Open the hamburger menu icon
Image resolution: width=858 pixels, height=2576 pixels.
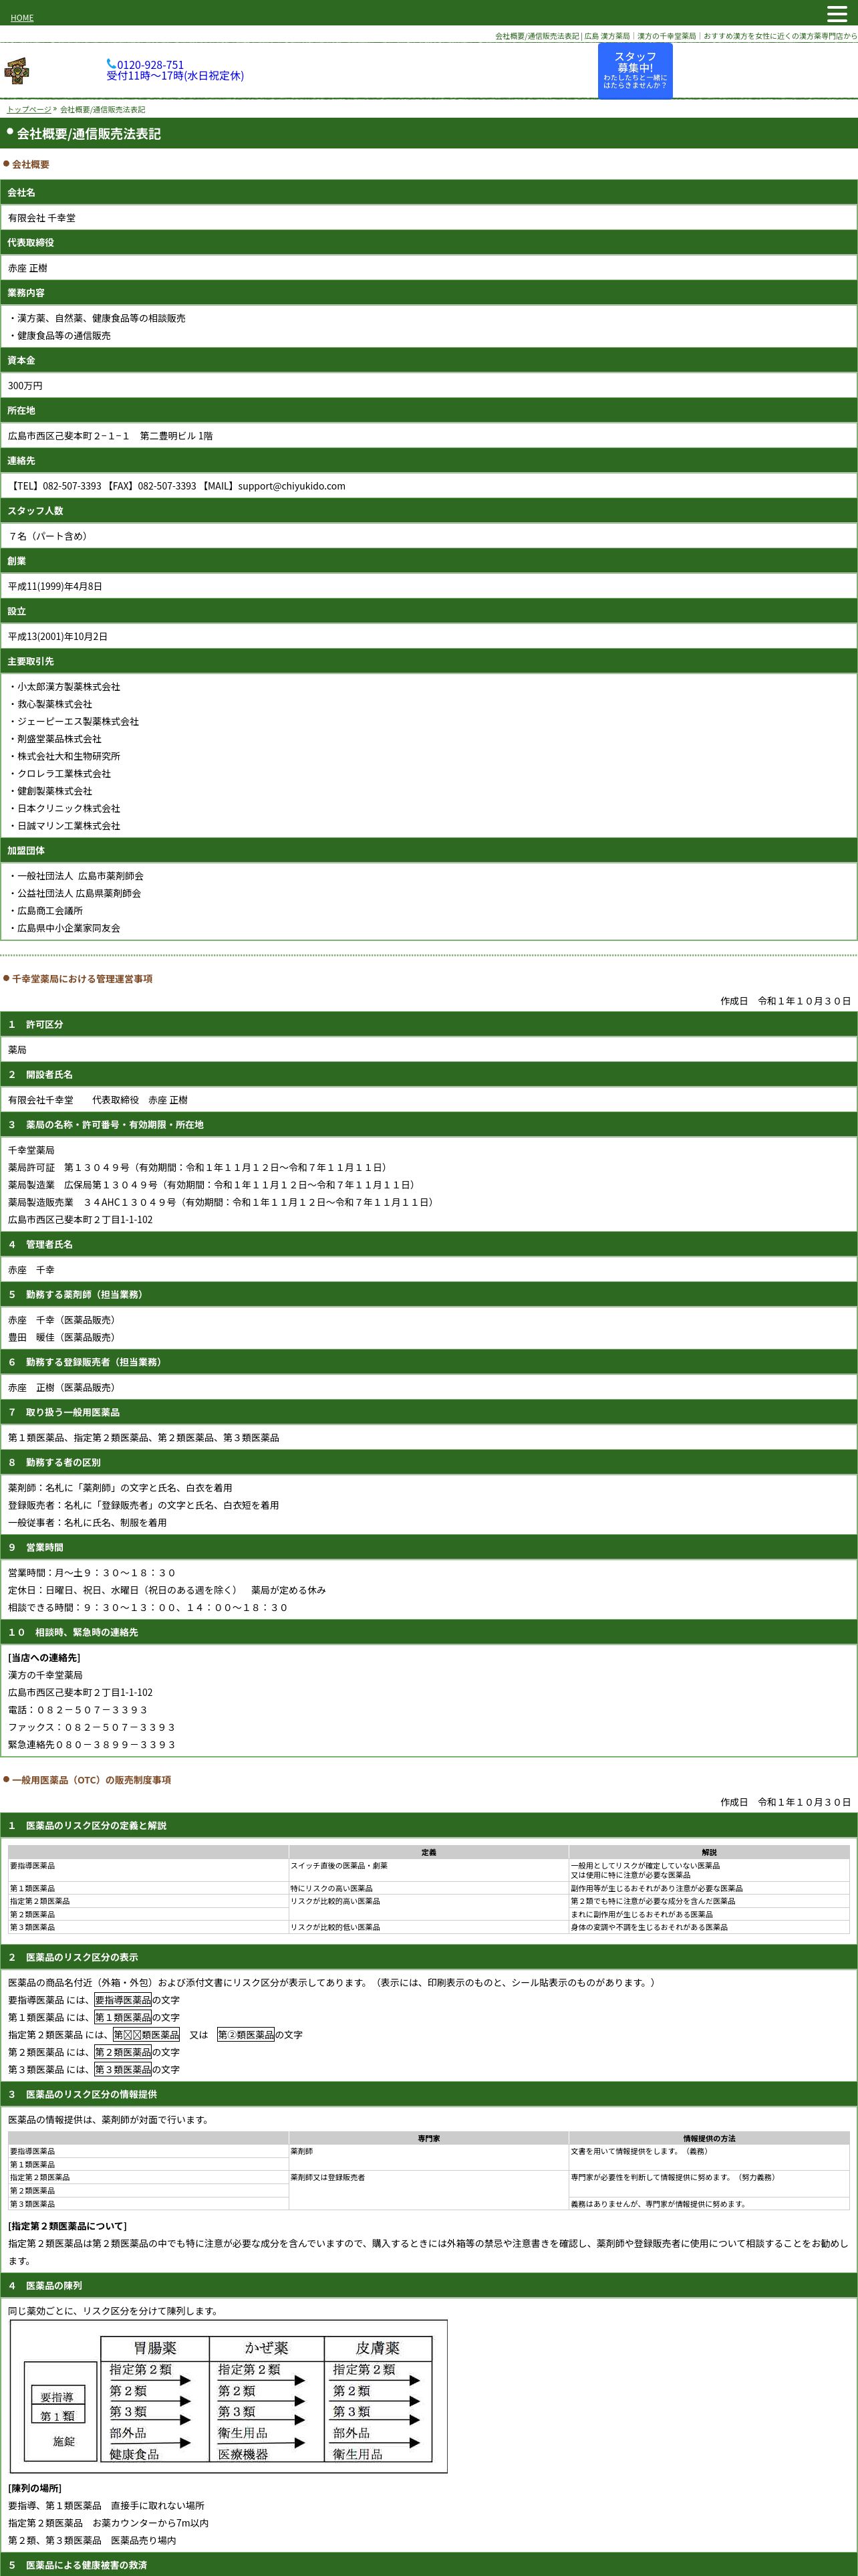(837, 14)
